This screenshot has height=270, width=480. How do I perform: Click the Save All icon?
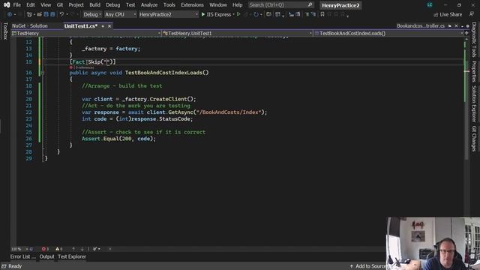pos(52,14)
